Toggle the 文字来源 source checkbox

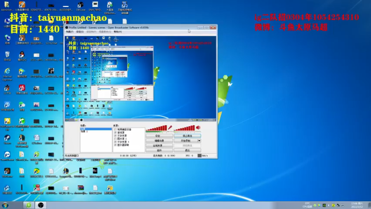pyautogui.click(x=115, y=136)
